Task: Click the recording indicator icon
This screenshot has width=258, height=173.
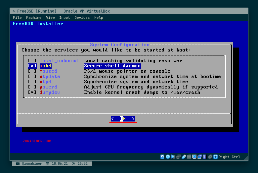Action: click(199, 157)
